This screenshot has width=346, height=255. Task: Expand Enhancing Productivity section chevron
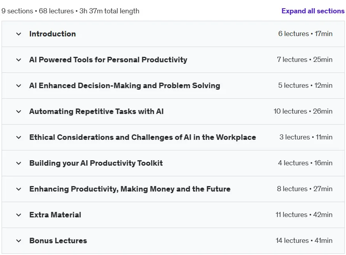click(x=19, y=189)
